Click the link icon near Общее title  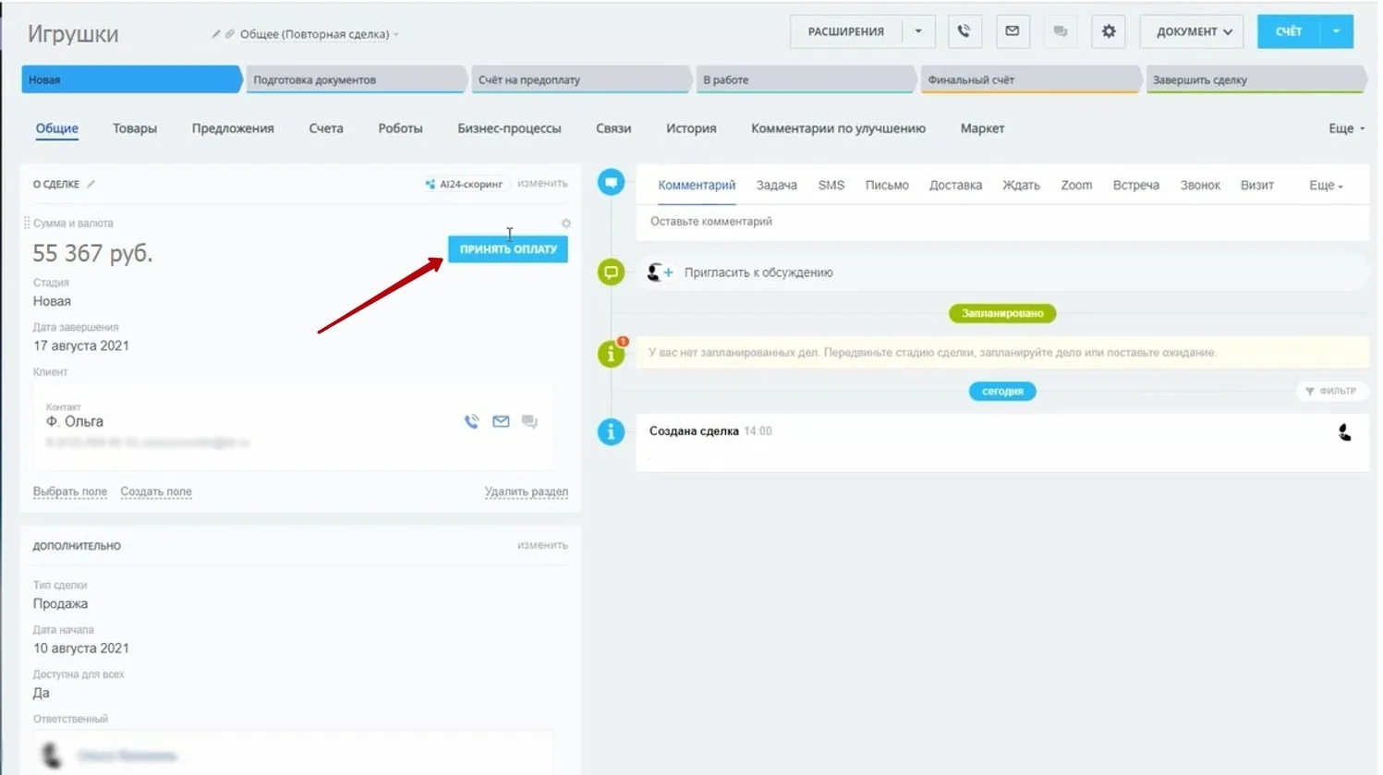click(230, 34)
